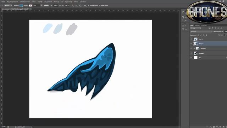Click the Слой 1 layer thumbnail
227x128 pixels.
(195, 39)
